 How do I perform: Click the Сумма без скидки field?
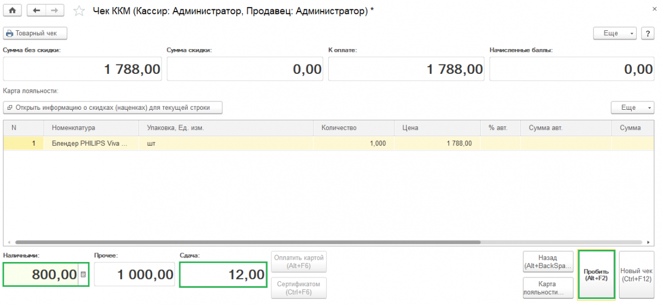(x=83, y=69)
